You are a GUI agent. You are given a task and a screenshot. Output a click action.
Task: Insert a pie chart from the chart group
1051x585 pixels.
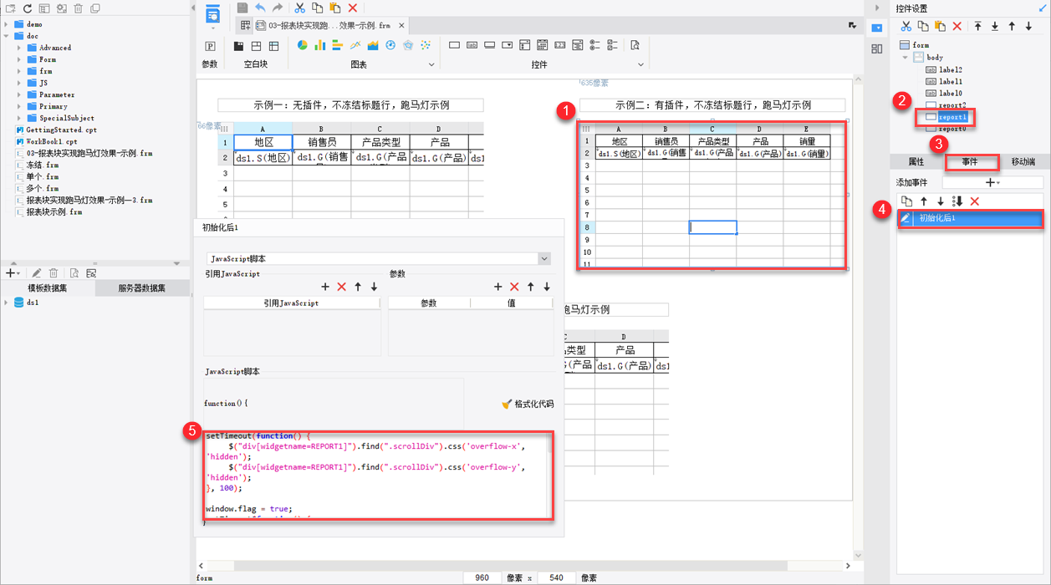coord(302,45)
